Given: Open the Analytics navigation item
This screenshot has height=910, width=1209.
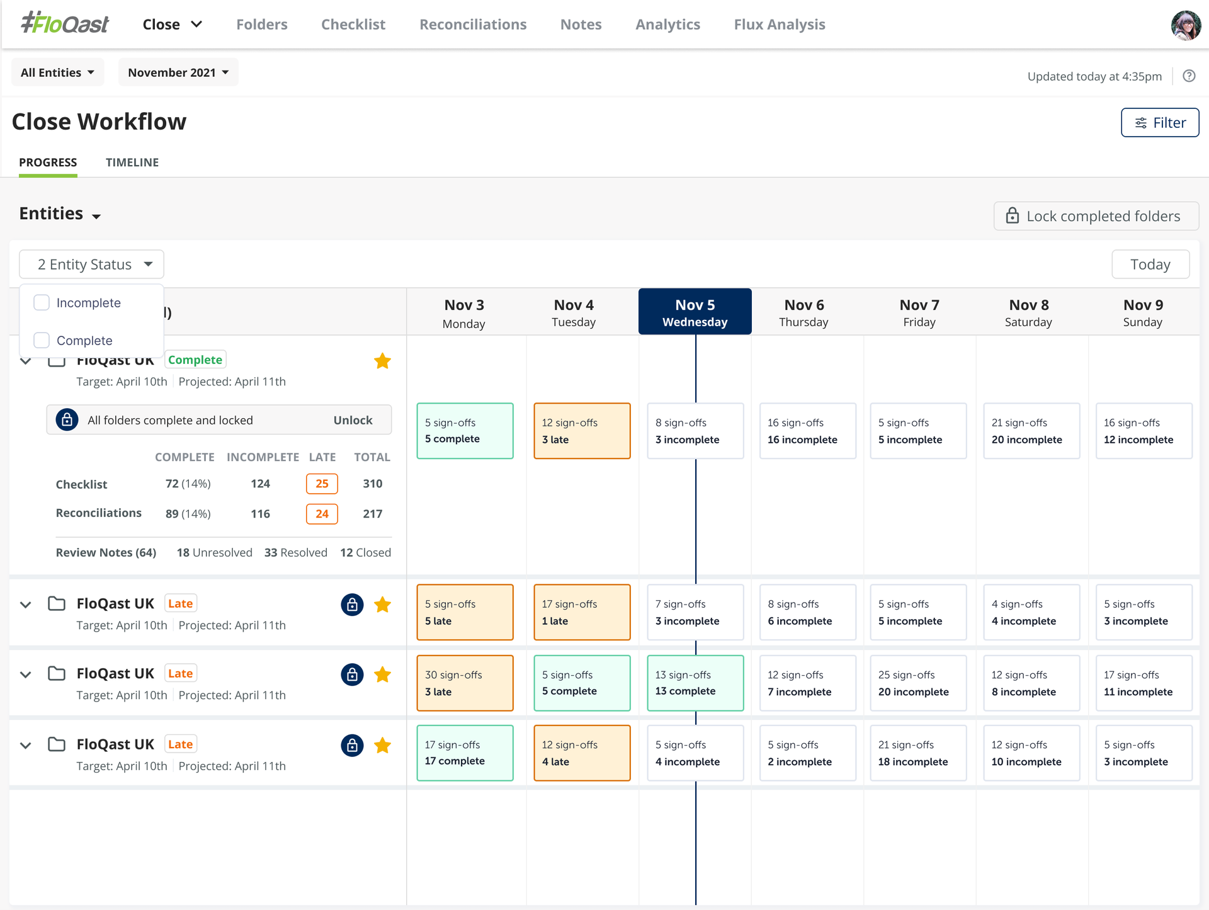Looking at the screenshot, I should pos(667,24).
